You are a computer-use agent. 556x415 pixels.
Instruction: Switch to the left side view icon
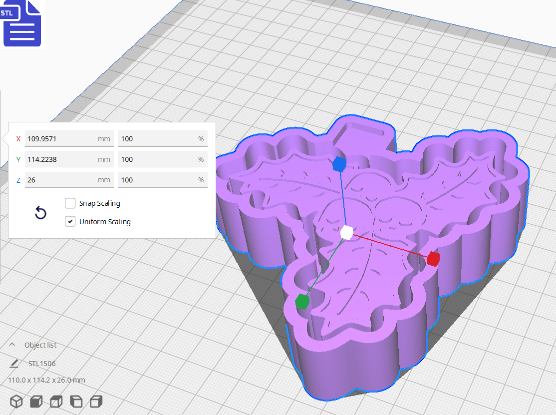(76, 401)
